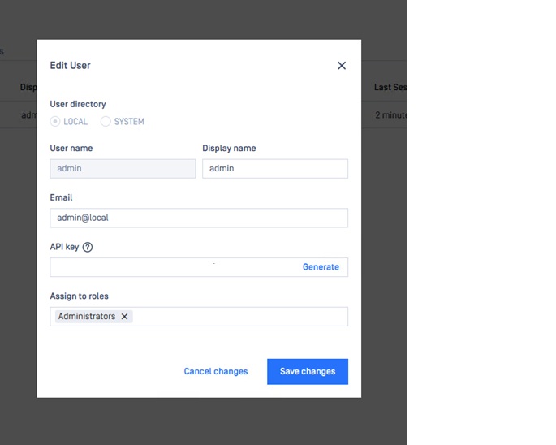Select the LOCAL user directory option

coord(55,121)
